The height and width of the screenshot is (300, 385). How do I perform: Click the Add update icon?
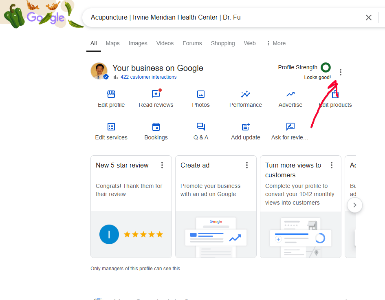point(245,127)
